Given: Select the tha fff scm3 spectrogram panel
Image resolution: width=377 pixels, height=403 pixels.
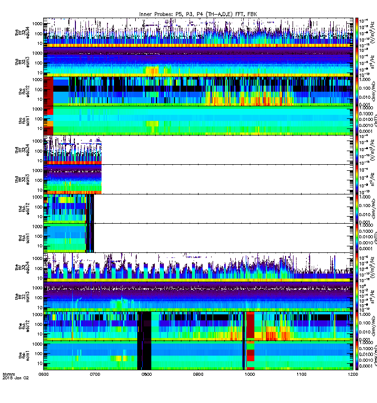Looking at the screenshot, I should tap(198, 61).
